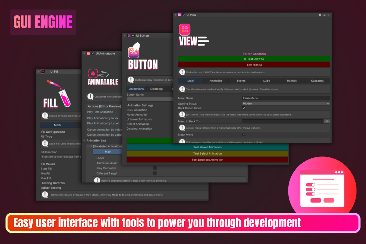Click the Menu Name field containing PauseMenu

286,98
